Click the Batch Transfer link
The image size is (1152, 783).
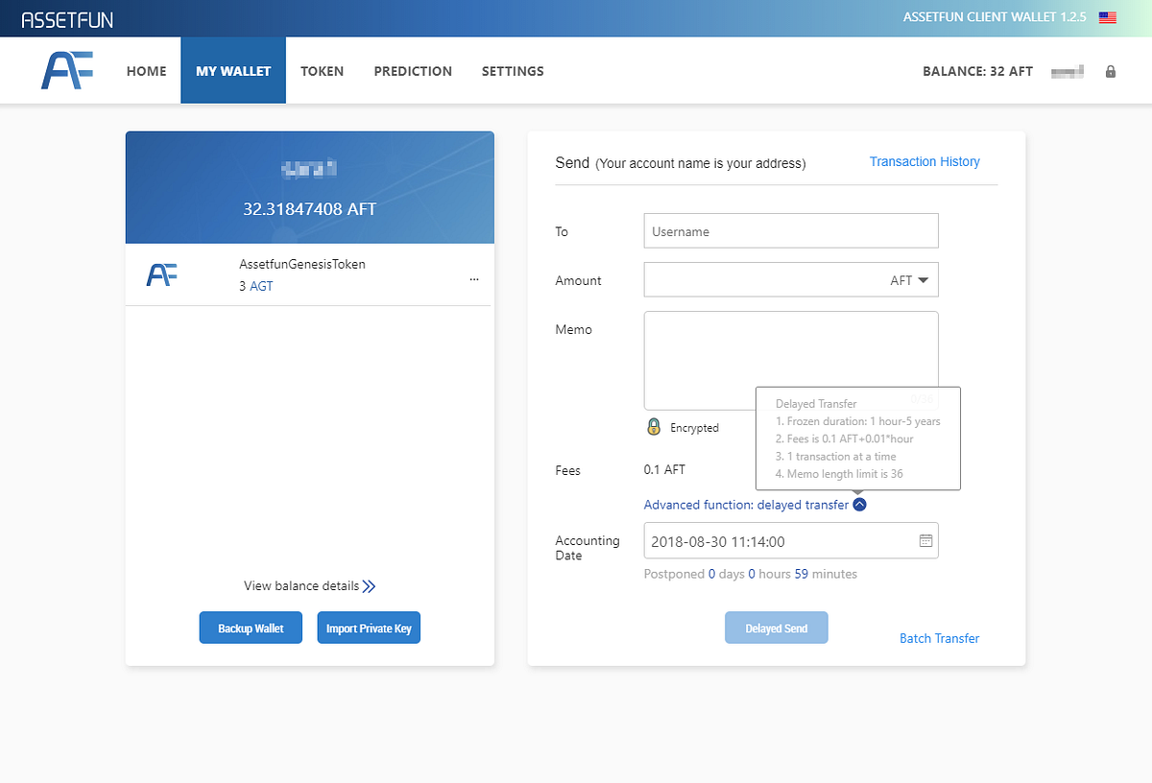(x=939, y=637)
